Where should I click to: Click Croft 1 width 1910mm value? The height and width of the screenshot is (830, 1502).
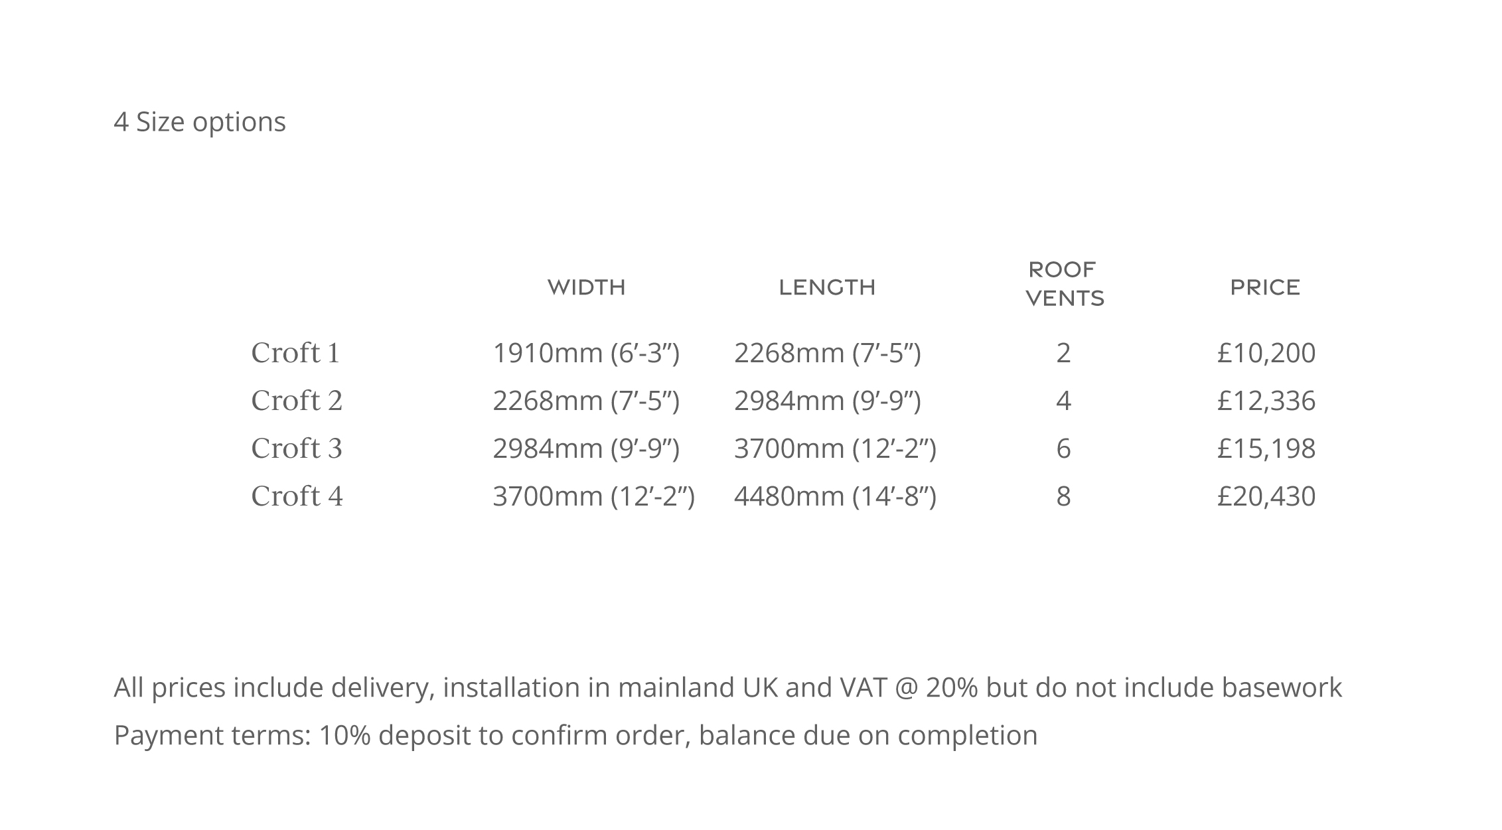[x=586, y=353]
